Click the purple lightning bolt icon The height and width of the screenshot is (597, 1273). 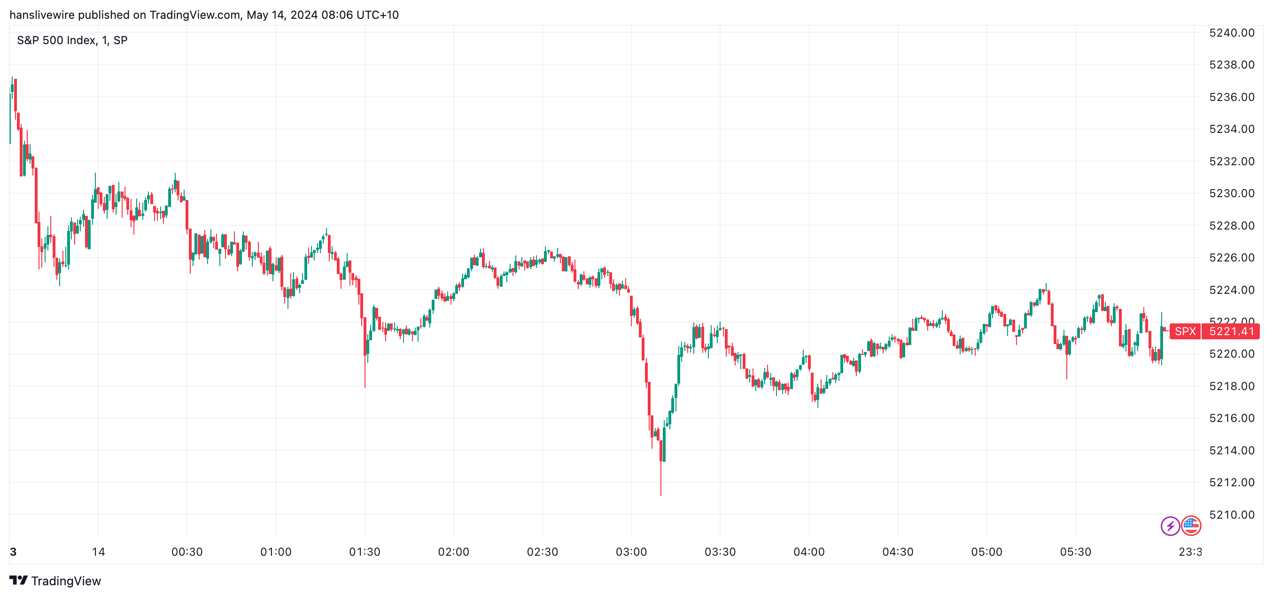click(x=1170, y=526)
